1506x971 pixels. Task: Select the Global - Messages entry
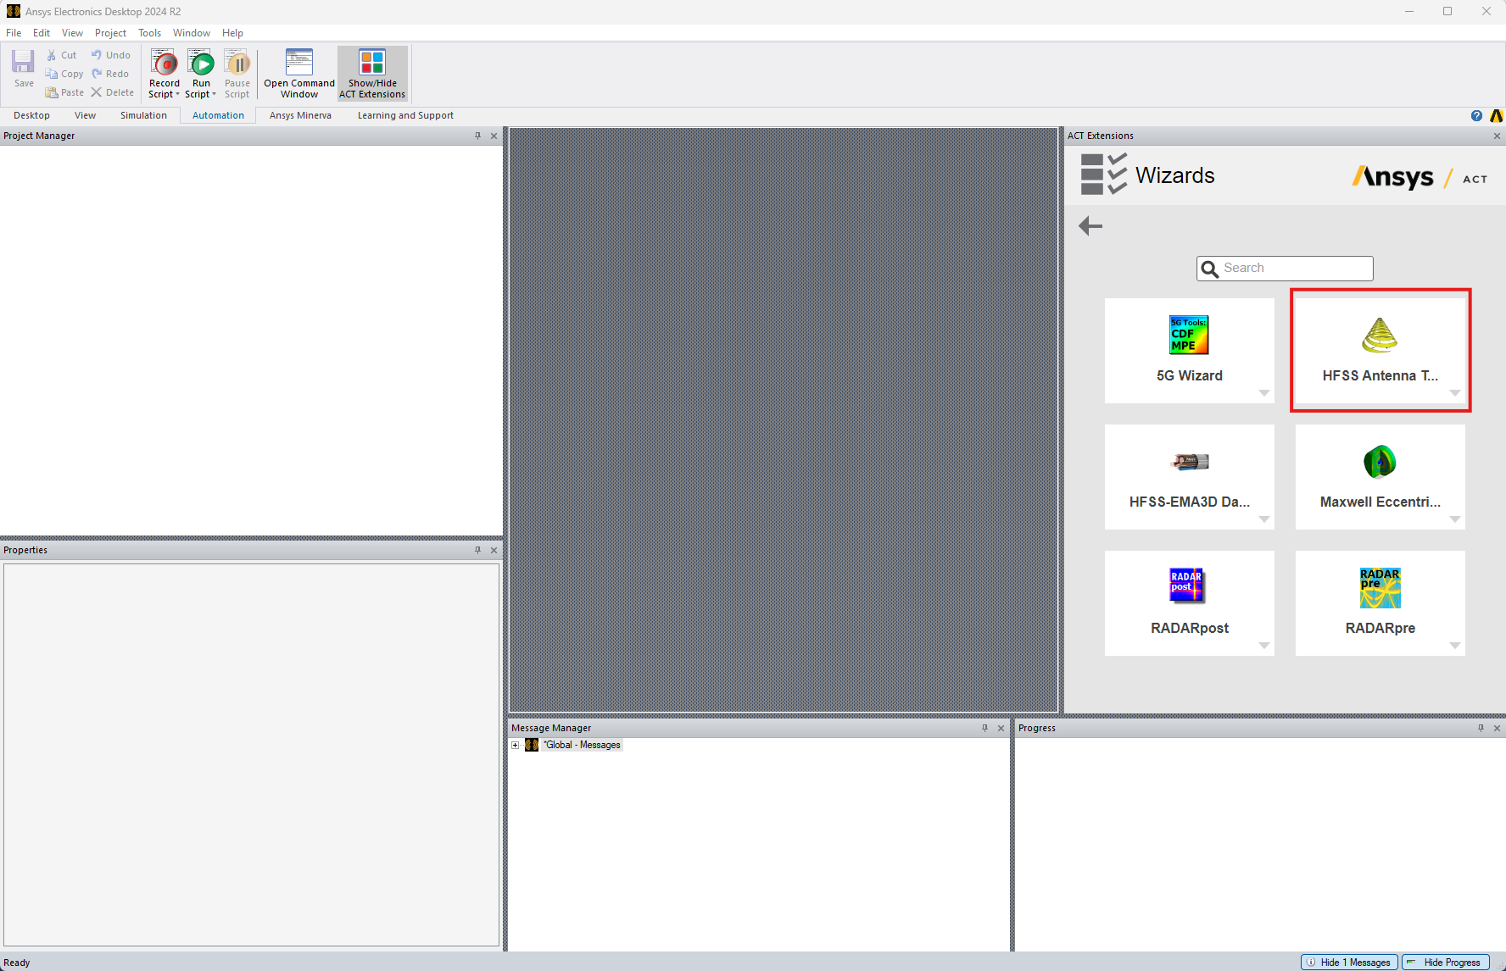pos(583,745)
